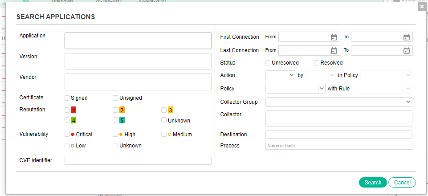Open Last Connection From calendar picker

[334, 50]
